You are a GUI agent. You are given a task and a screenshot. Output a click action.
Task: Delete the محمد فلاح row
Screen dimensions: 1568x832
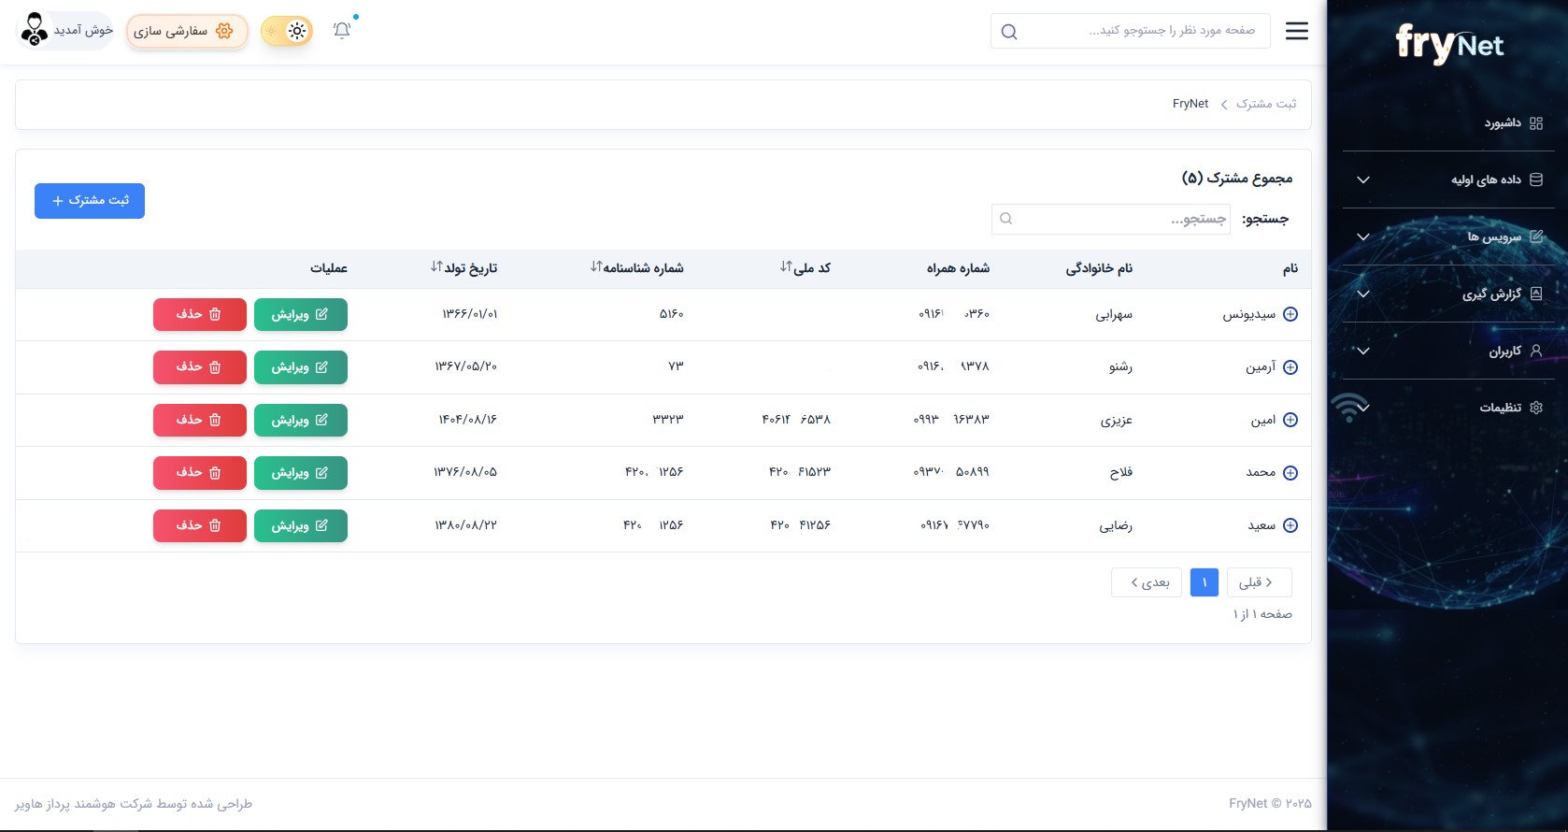pos(200,473)
